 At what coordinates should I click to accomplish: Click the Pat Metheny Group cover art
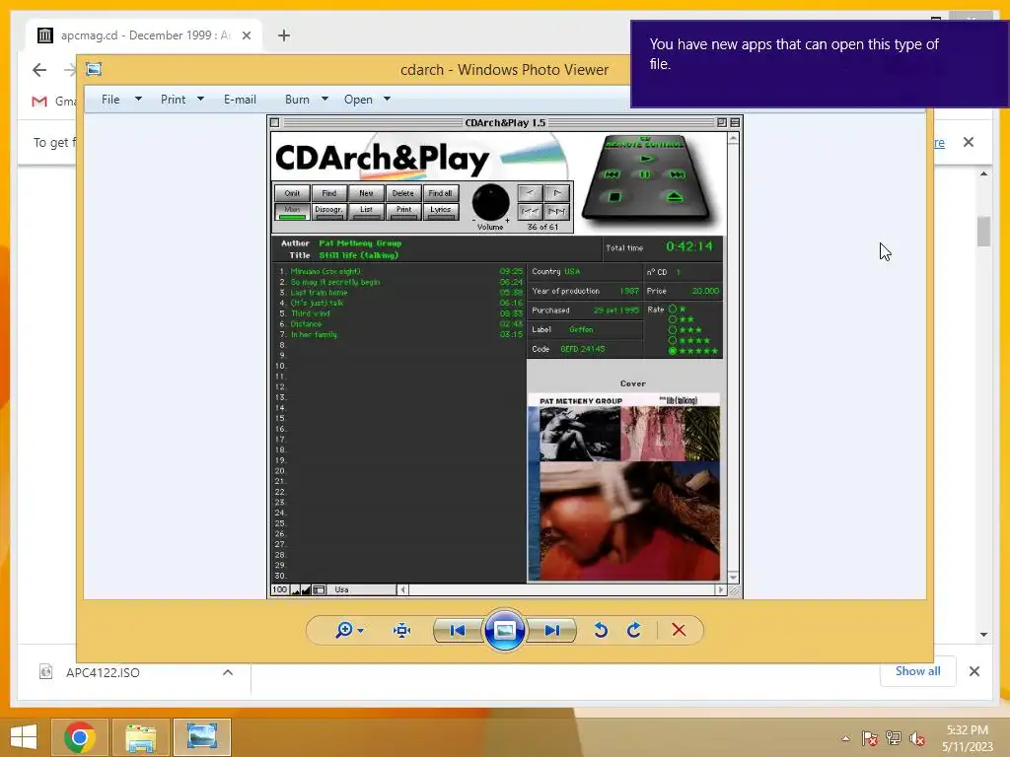pyautogui.click(x=623, y=487)
